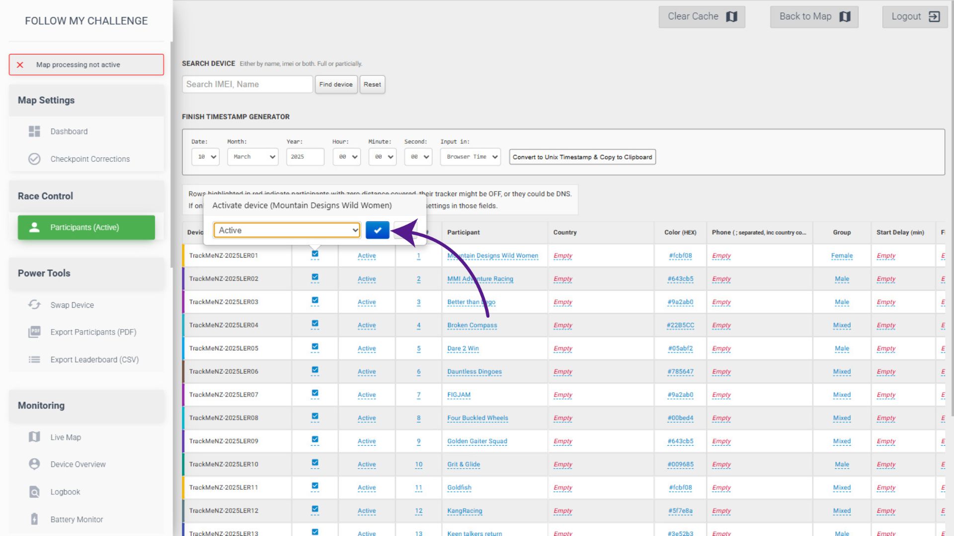Expand the Month dropdown showing March
Viewport: 954px width, 536px height.
tap(253, 157)
